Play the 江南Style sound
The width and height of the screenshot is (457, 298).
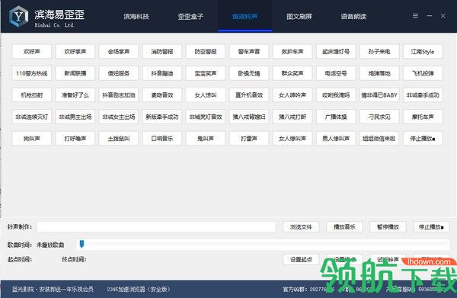[x=423, y=52]
